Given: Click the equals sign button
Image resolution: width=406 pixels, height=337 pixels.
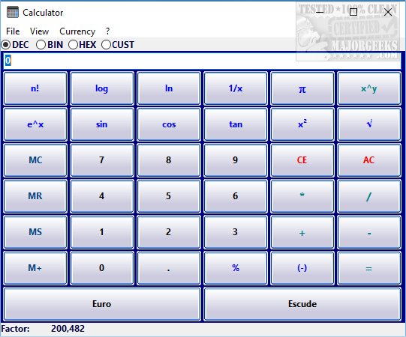Looking at the screenshot, I should [369, 268].
